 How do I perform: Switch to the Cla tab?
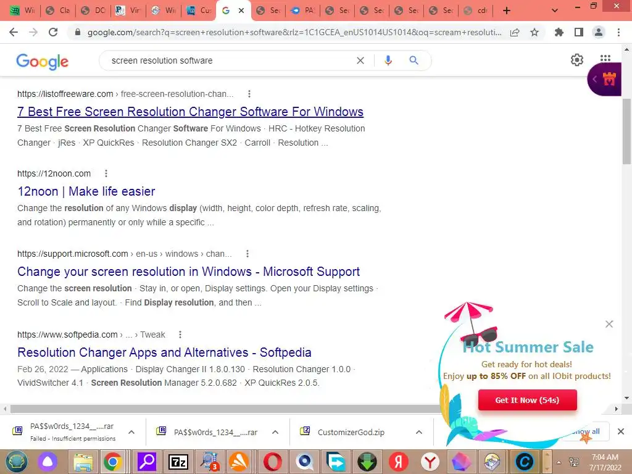59,10
